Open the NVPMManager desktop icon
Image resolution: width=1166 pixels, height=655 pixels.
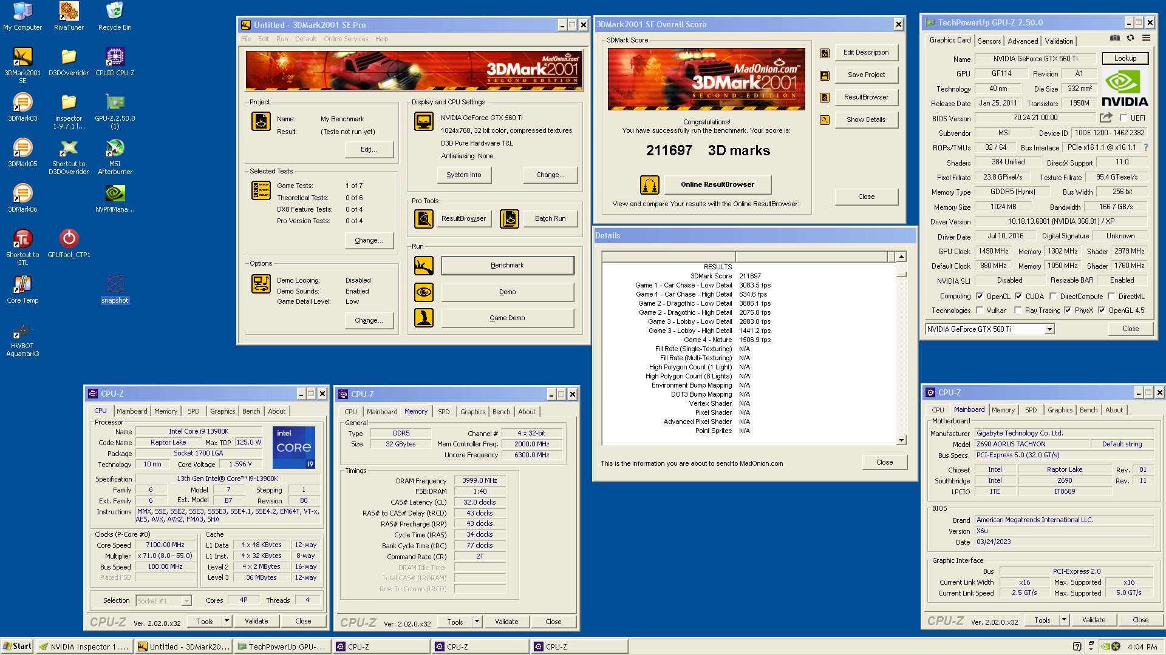pyautogui.click(x=115, y=198)
